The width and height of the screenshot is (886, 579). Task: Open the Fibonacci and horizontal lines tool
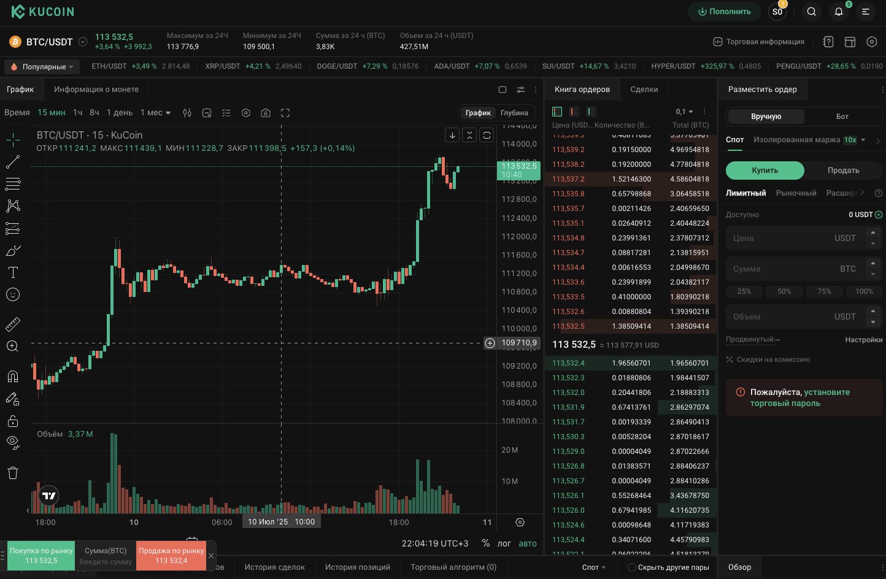(x=13, y=184)
